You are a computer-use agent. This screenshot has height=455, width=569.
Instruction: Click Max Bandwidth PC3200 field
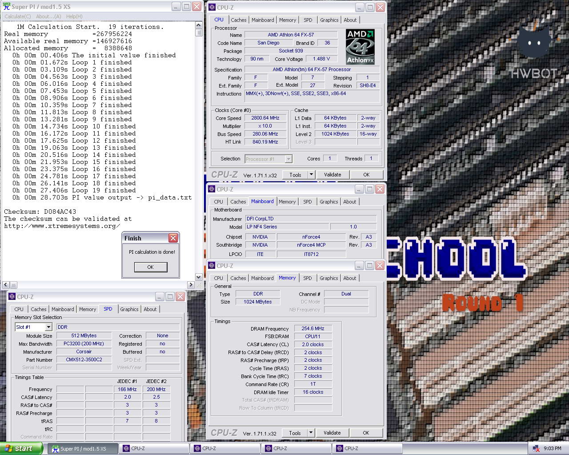(84, 344)
